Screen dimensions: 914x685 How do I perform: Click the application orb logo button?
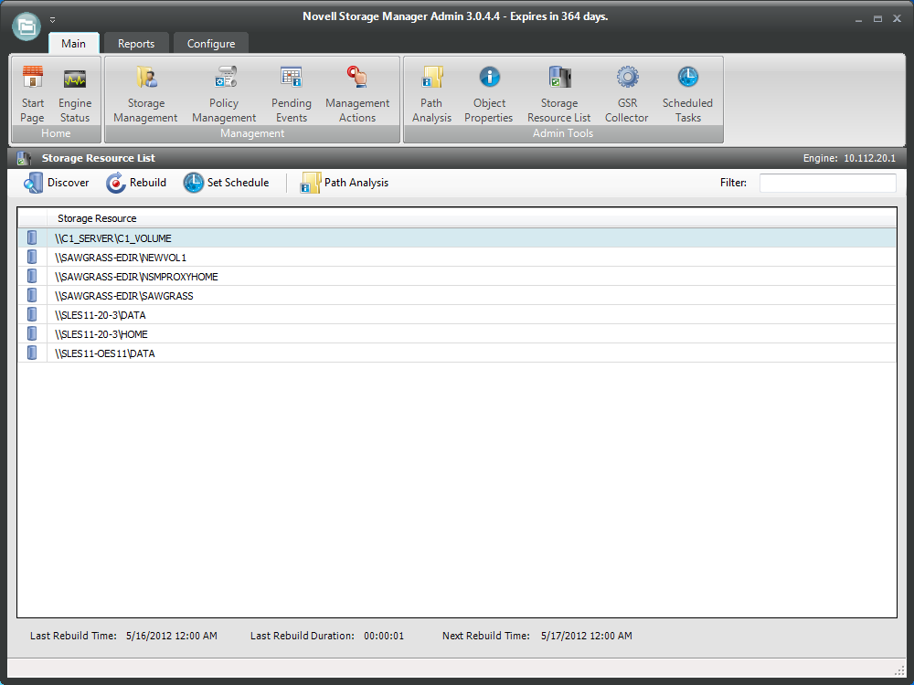coord(27,26)
